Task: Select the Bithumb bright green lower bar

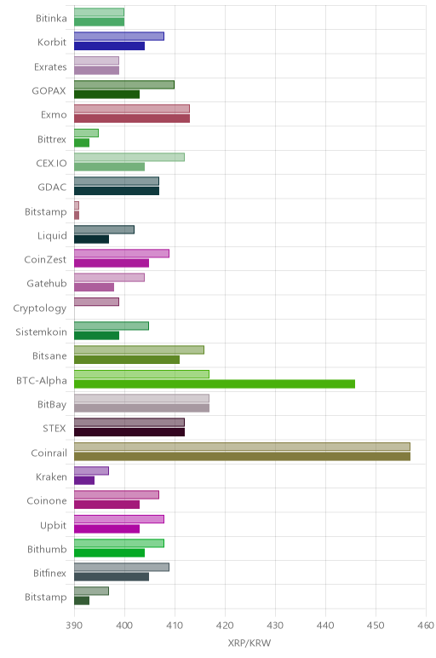Action: [x=109, y=553]
